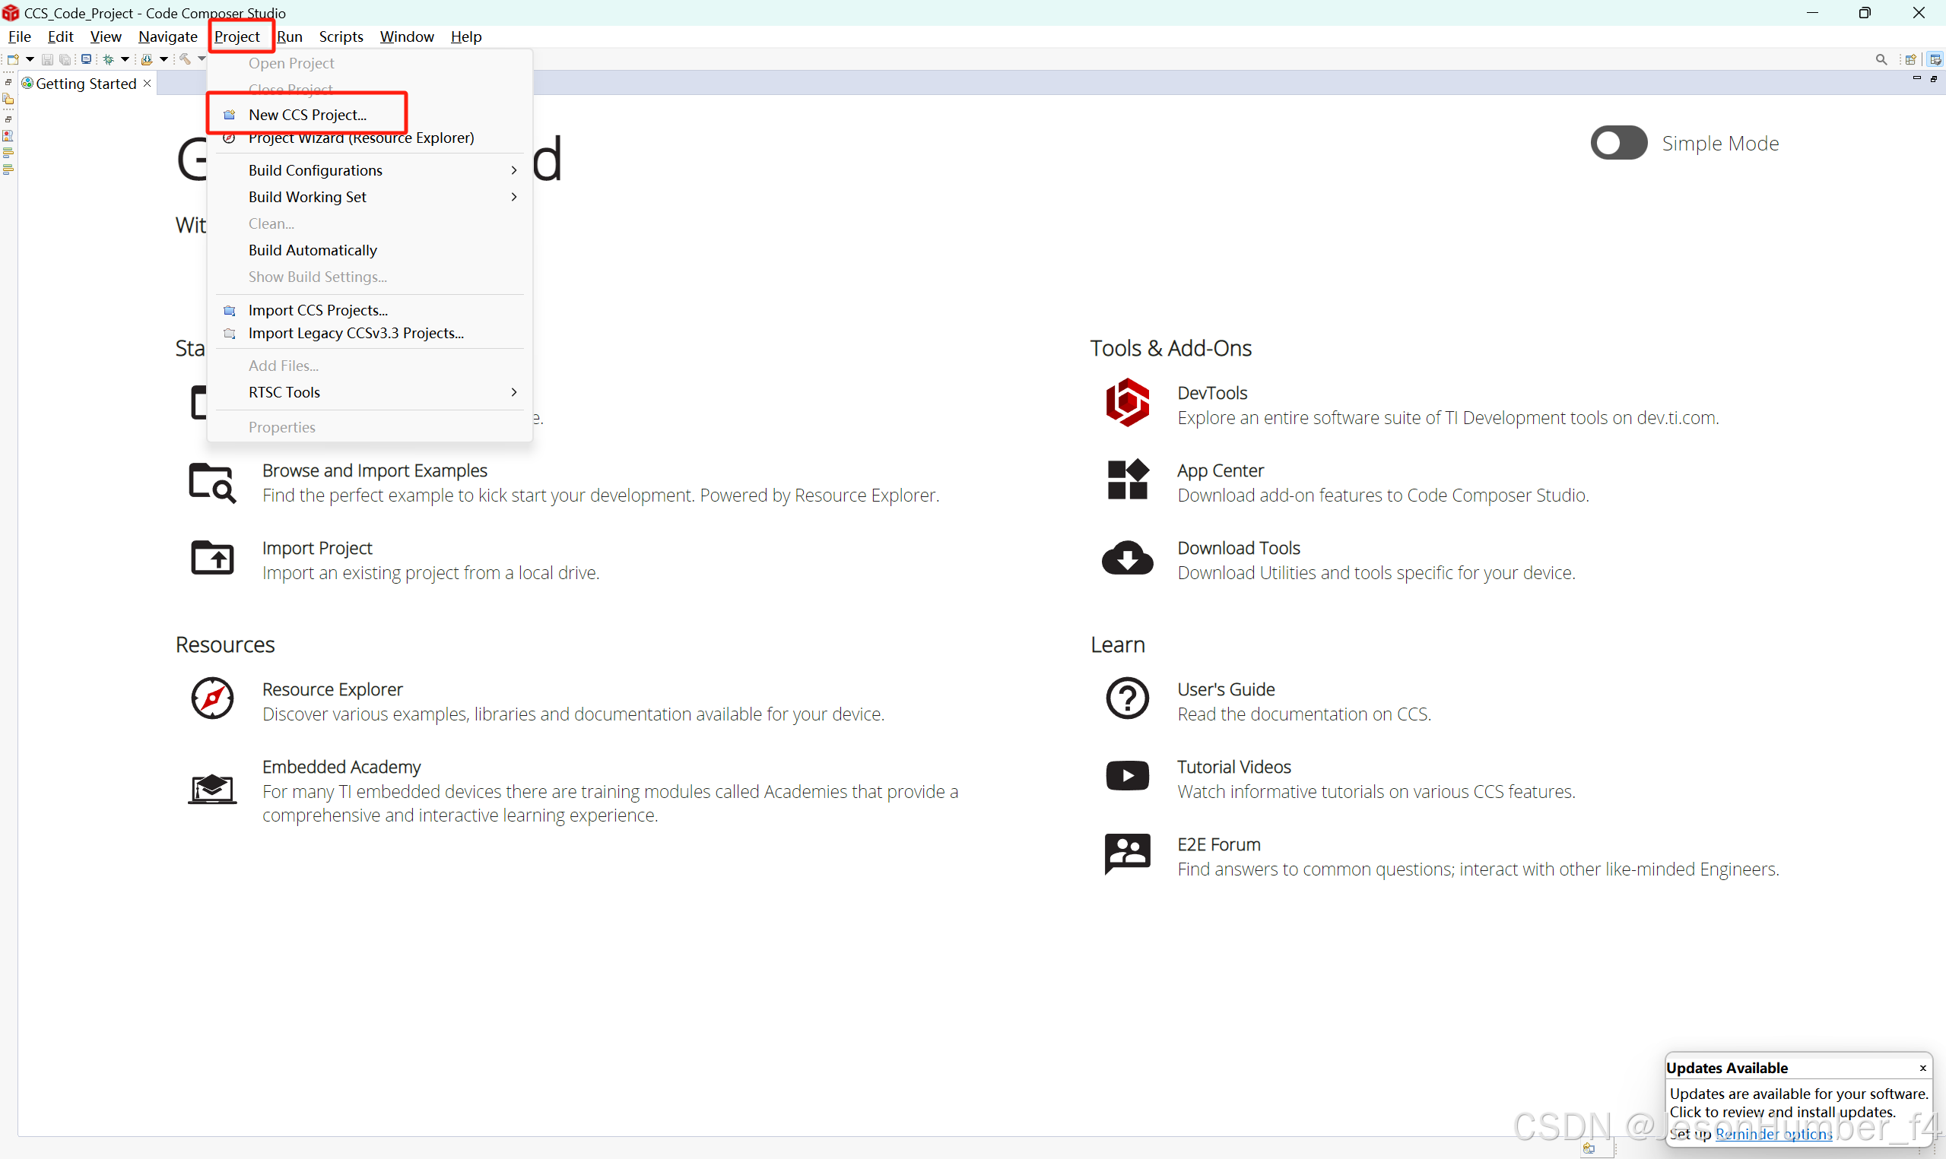Toggle the Simple Mode switch
Viewport: 1946px width, 1159px height.
click(x=1618, y=143)
